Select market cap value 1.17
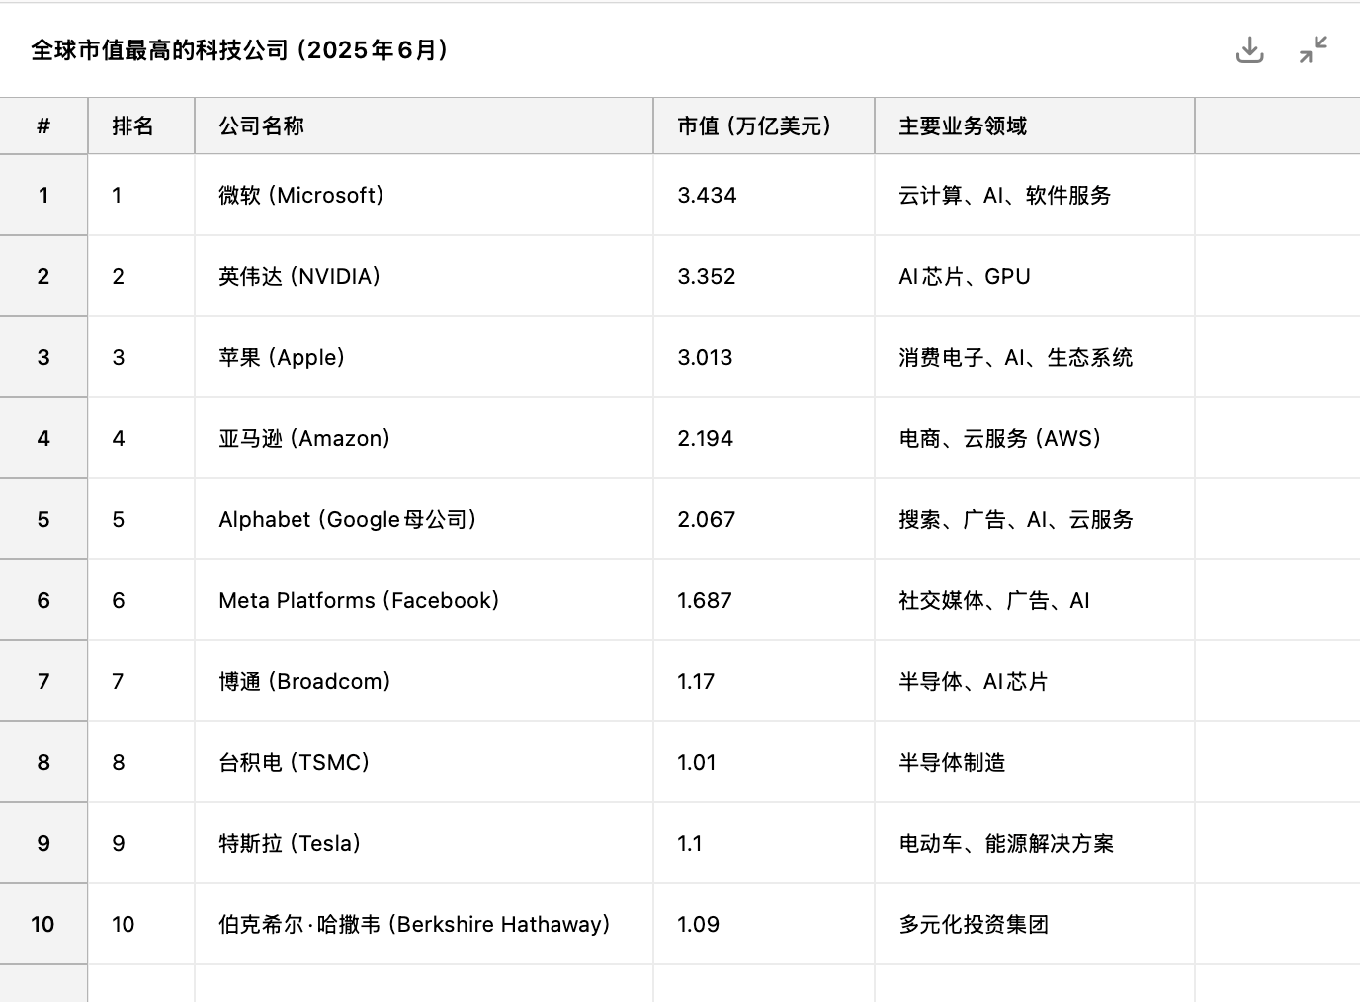1360x1002 pixels. point(764,681)
